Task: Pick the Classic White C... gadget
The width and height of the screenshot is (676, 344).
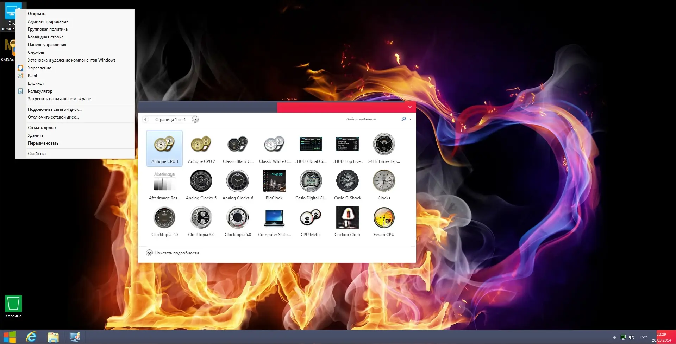Action: point(275,148)
